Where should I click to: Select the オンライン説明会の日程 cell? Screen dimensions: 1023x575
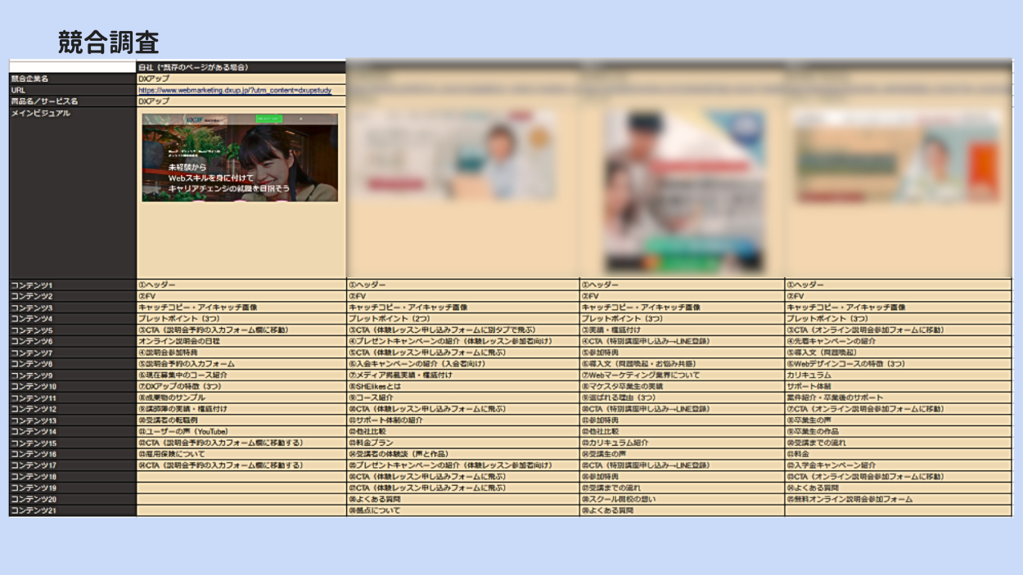(180, 341)
